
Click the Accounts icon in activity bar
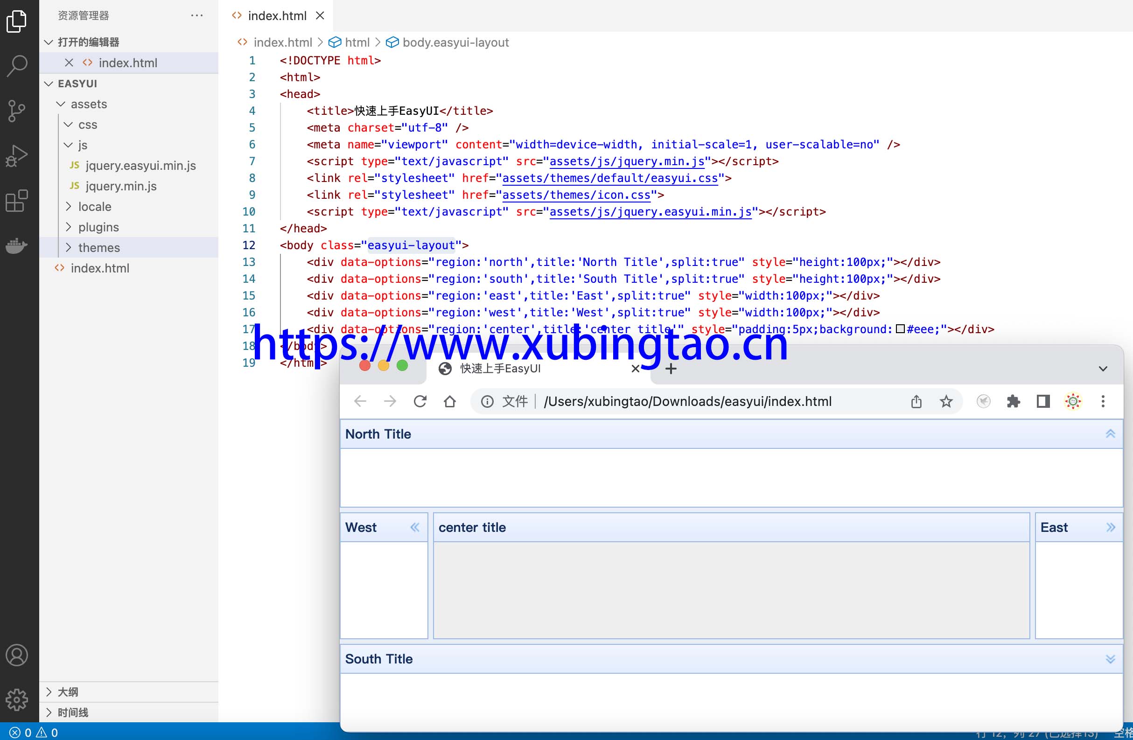coord(17,655)
